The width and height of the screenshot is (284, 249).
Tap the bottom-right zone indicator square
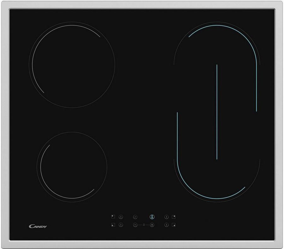(174, 225)
